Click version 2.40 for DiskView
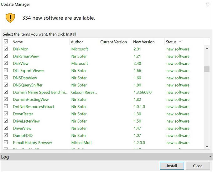The image size is (213, 172). [x=137, y=63]
